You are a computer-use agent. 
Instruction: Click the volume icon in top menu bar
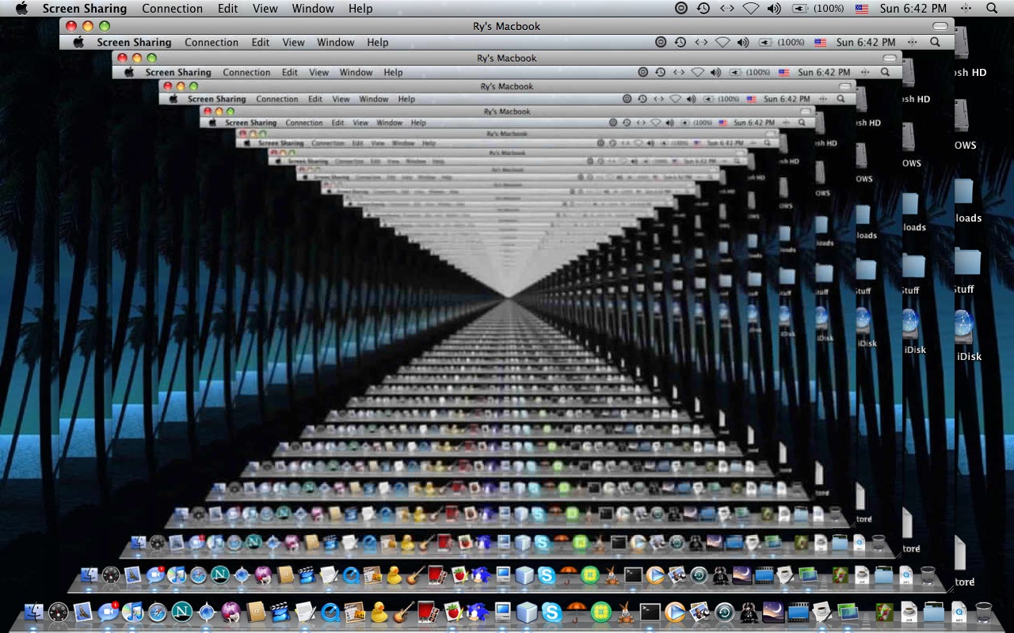click(x=774, y=9)
